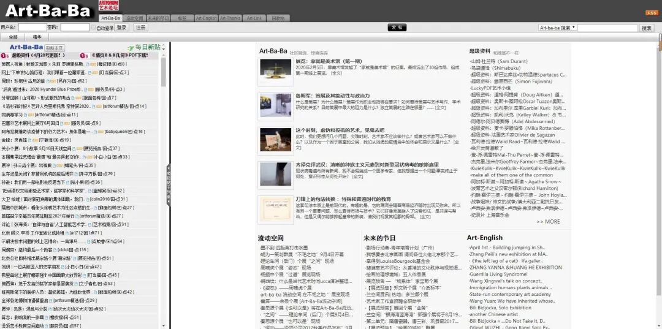Open the 超级资料(4月28号更新!) pinned post
Viewport: 662px width, 329px height.
tap(38, 55)
